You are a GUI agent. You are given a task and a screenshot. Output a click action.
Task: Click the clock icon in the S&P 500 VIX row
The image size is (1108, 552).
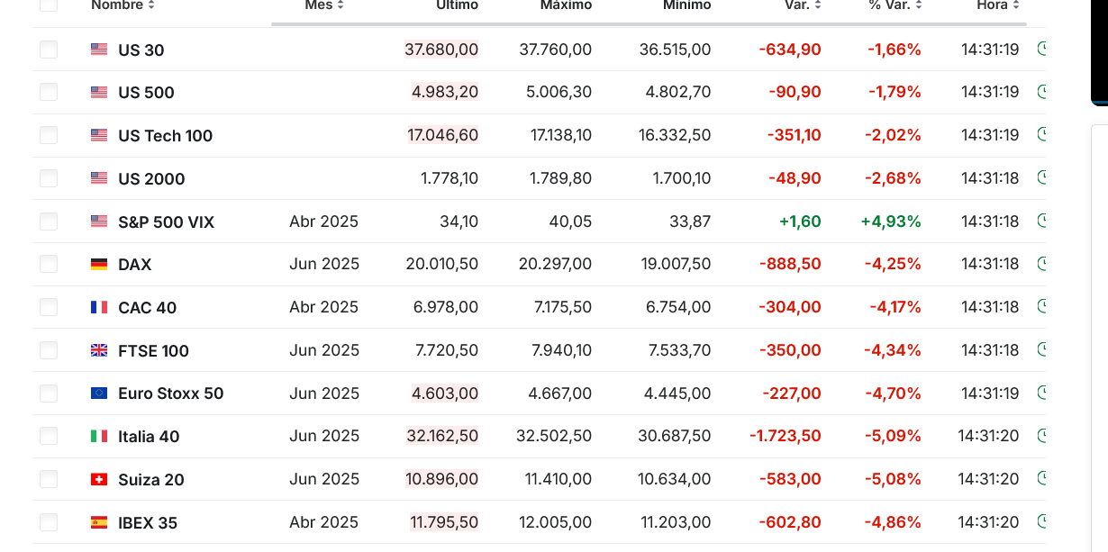click(x=1042, y=221)
